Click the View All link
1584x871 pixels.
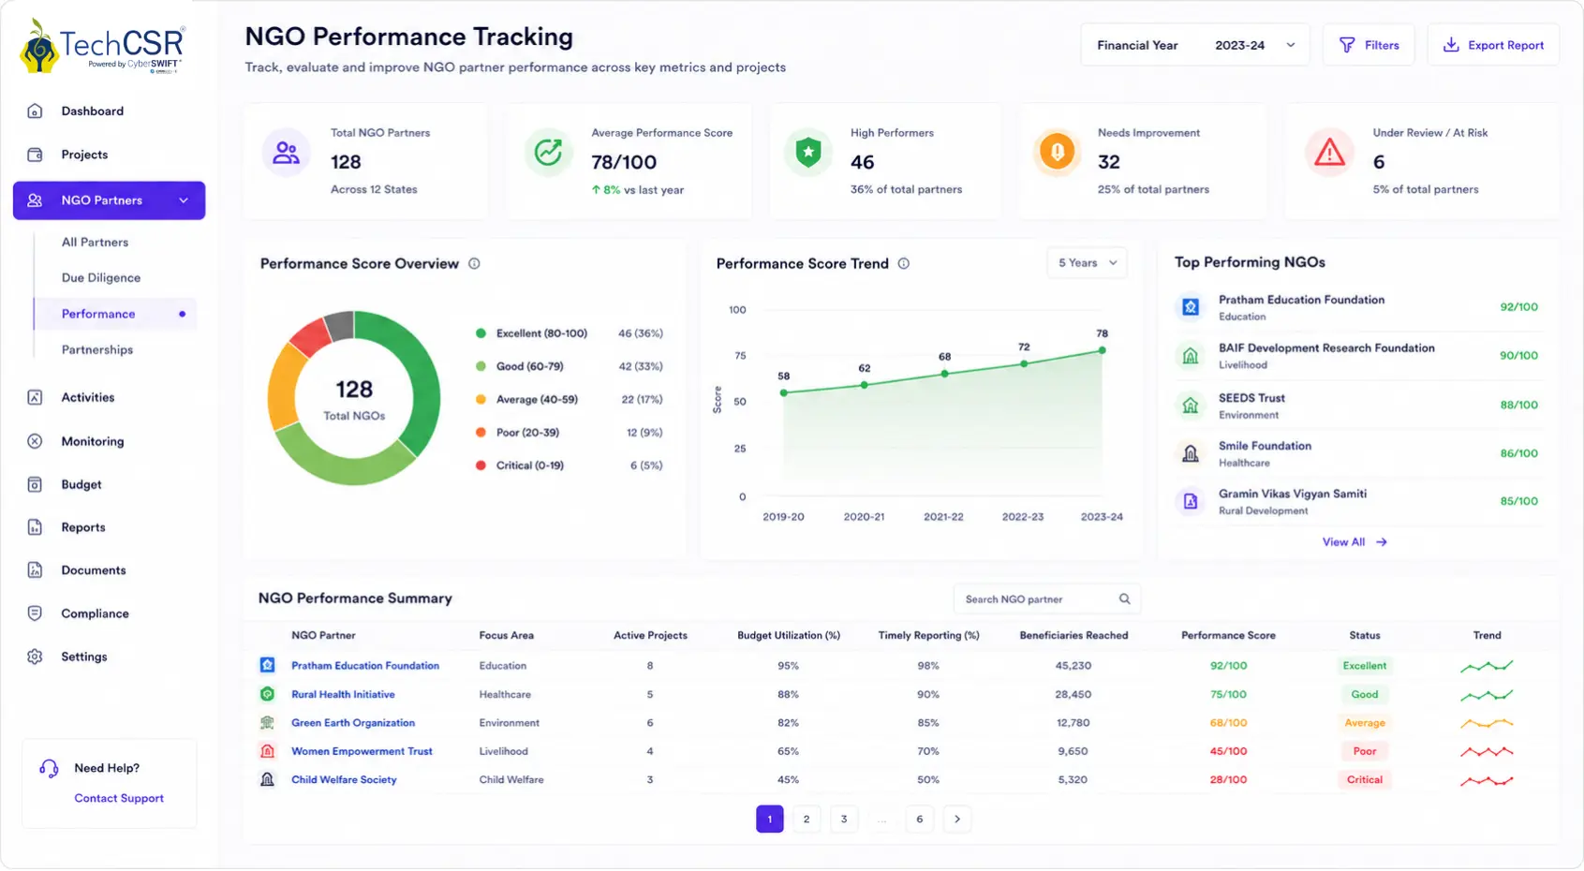tap(1355, 542)
